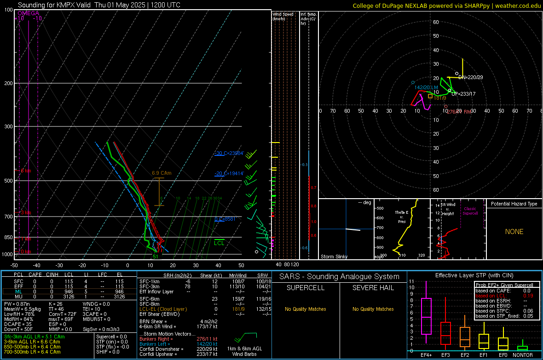This screenshot has width=543, height=360.
Task: Click the OMEGA label on the skew-T
Action: coord(29,13)
